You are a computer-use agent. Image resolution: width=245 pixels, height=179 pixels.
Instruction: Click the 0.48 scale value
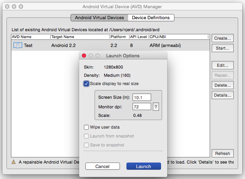pos(137,115)
